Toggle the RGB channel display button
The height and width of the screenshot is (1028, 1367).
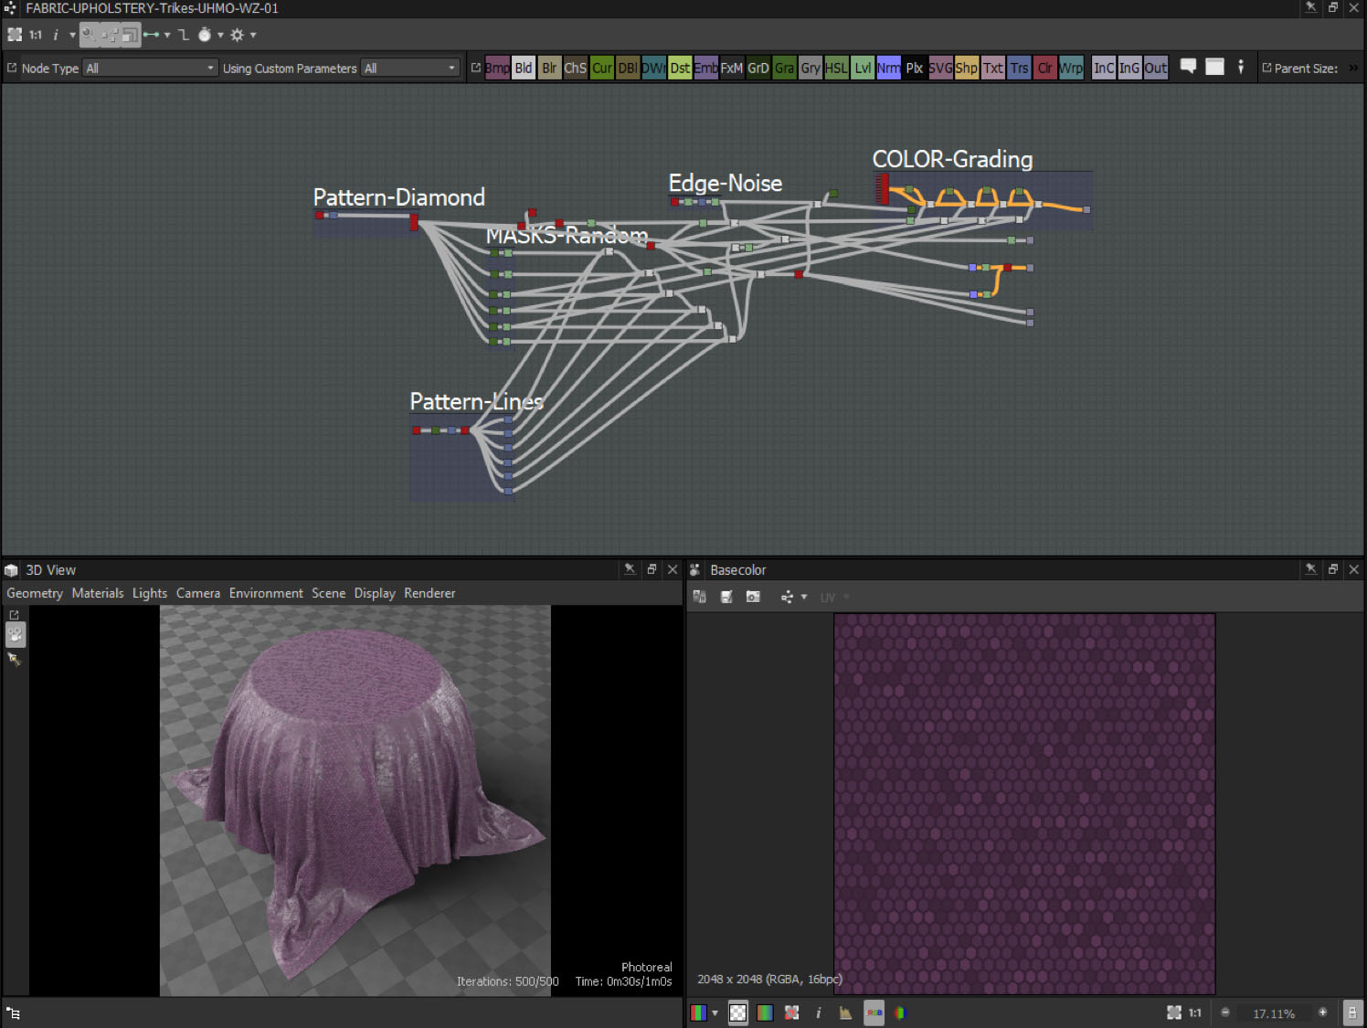[x=874, y=1012]
